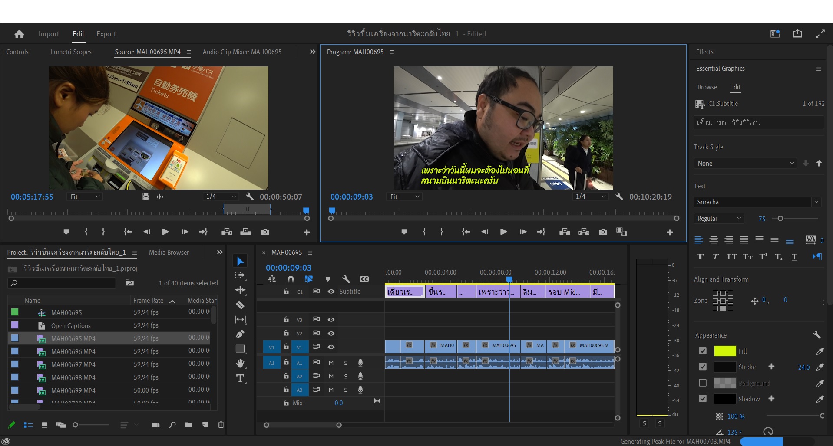Open Track Style None dropdown
The image size is (833, 446).
click(745, 163)
